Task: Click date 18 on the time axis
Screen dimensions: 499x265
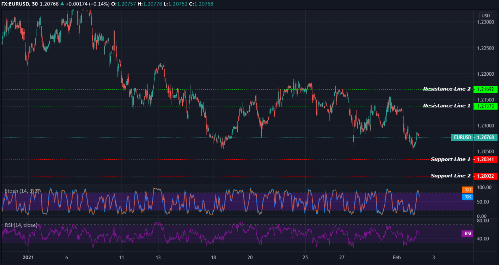Action: point(213,257)
